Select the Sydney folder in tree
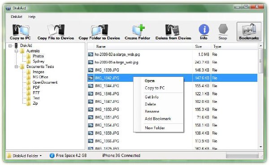Image resolution: width=269 pixels, height=165 pixels. (39, 61)
